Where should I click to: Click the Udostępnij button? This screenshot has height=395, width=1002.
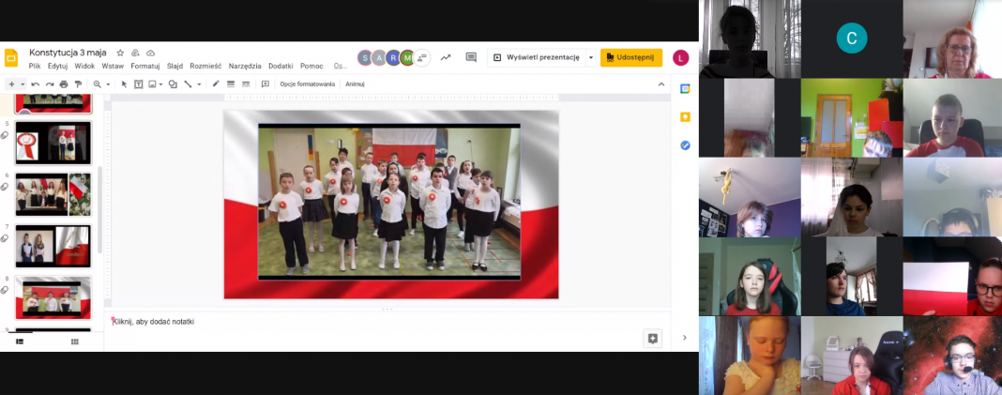click(631, 57)
